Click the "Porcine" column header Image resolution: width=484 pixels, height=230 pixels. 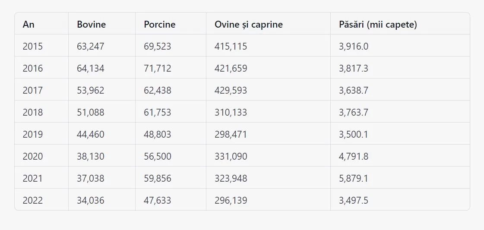(x=160, y=25)
